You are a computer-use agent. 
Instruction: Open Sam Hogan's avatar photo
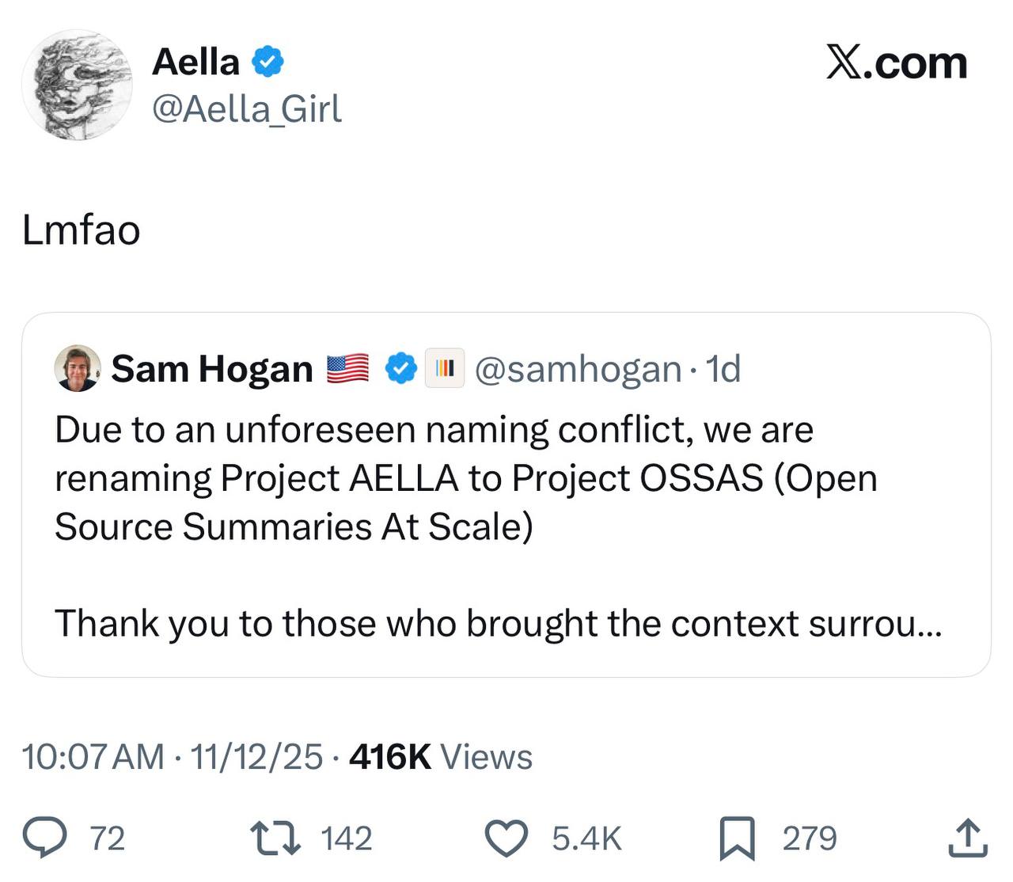(78, 368)
